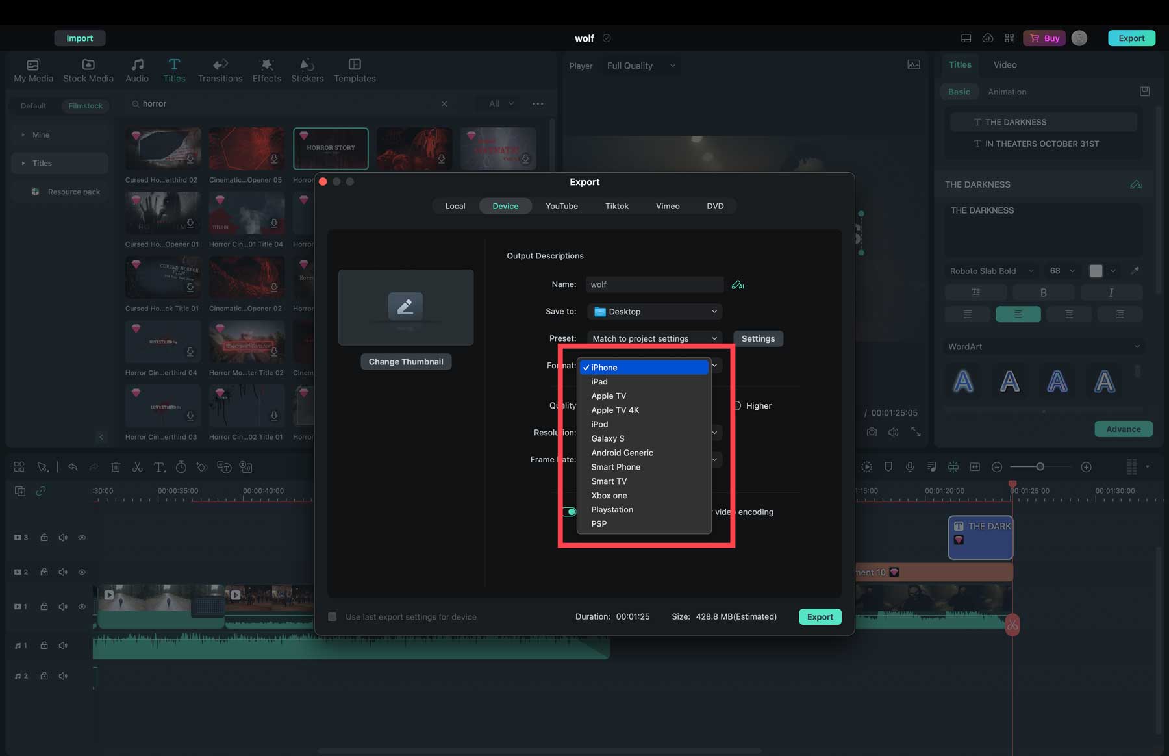Open the Full Quality playback dropdown
This screenshot has width=1169, height=756.
(x=640, y=65)
